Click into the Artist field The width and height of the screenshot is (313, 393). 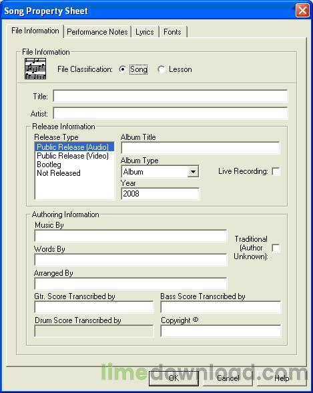[x=170, y=113]
